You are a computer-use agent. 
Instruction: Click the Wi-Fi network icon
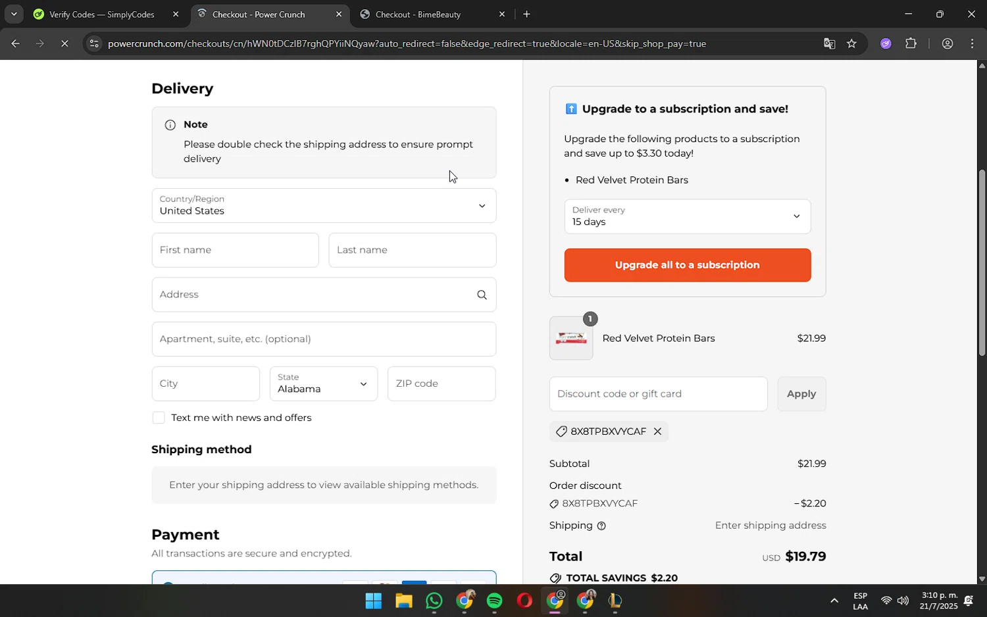[x=886, y=601]
